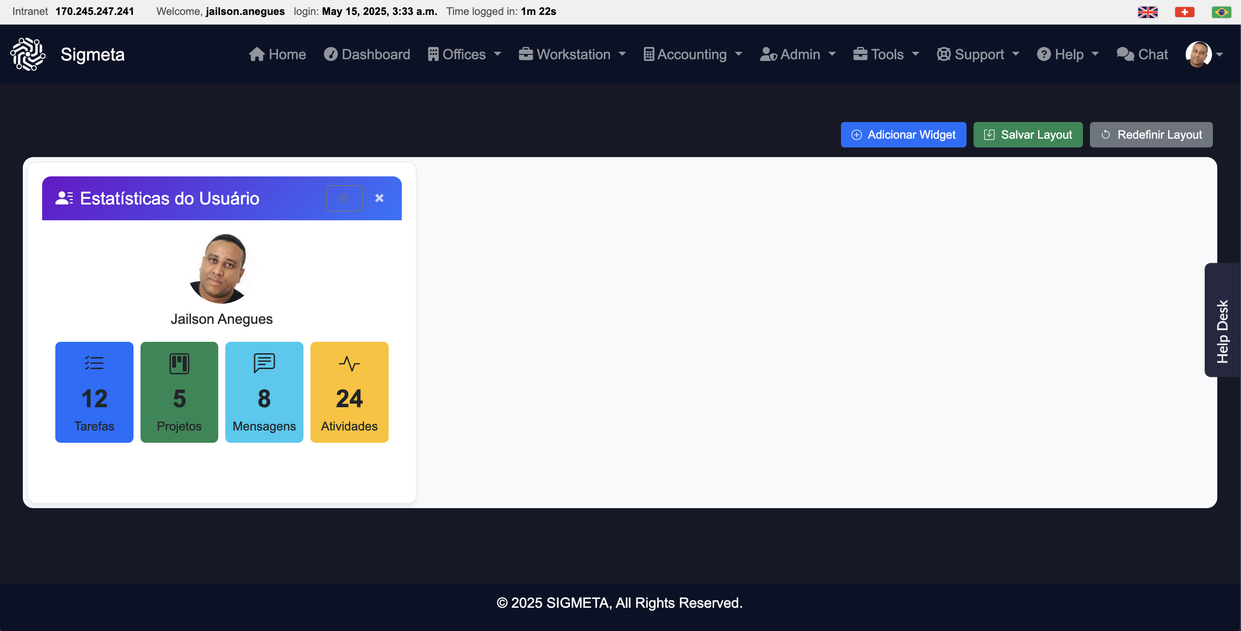Switch language via UK flag icon
The image size is (1241, 631).
click(x=1147, y=12)
